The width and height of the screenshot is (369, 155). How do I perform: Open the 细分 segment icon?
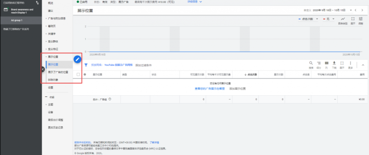[319, 63]
